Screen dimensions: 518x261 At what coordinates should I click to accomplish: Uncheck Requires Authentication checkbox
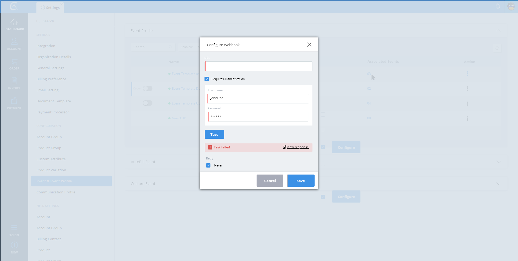(x=207, y=79)
